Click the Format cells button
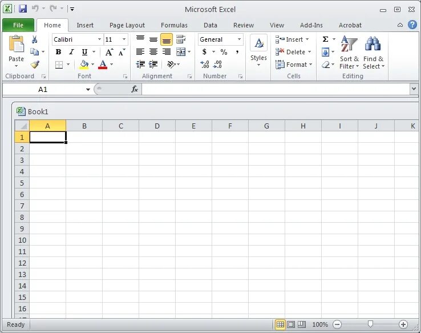 [x=294, y=65]
